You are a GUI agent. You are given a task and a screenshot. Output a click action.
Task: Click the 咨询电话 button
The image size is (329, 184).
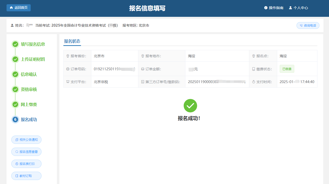point(308,25)
